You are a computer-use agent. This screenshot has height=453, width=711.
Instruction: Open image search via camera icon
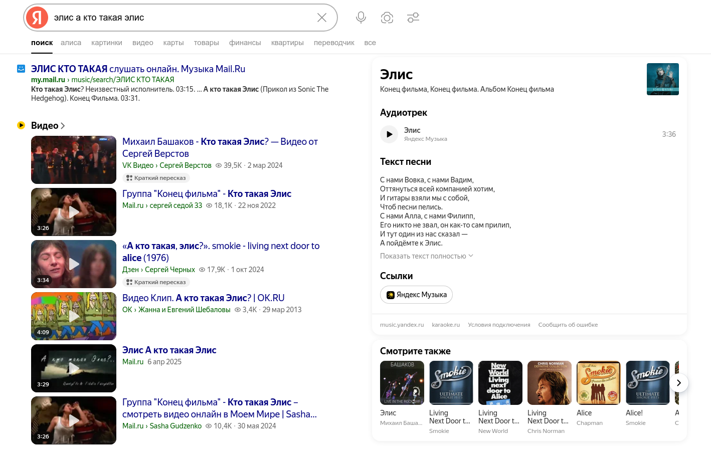point(387,18)
